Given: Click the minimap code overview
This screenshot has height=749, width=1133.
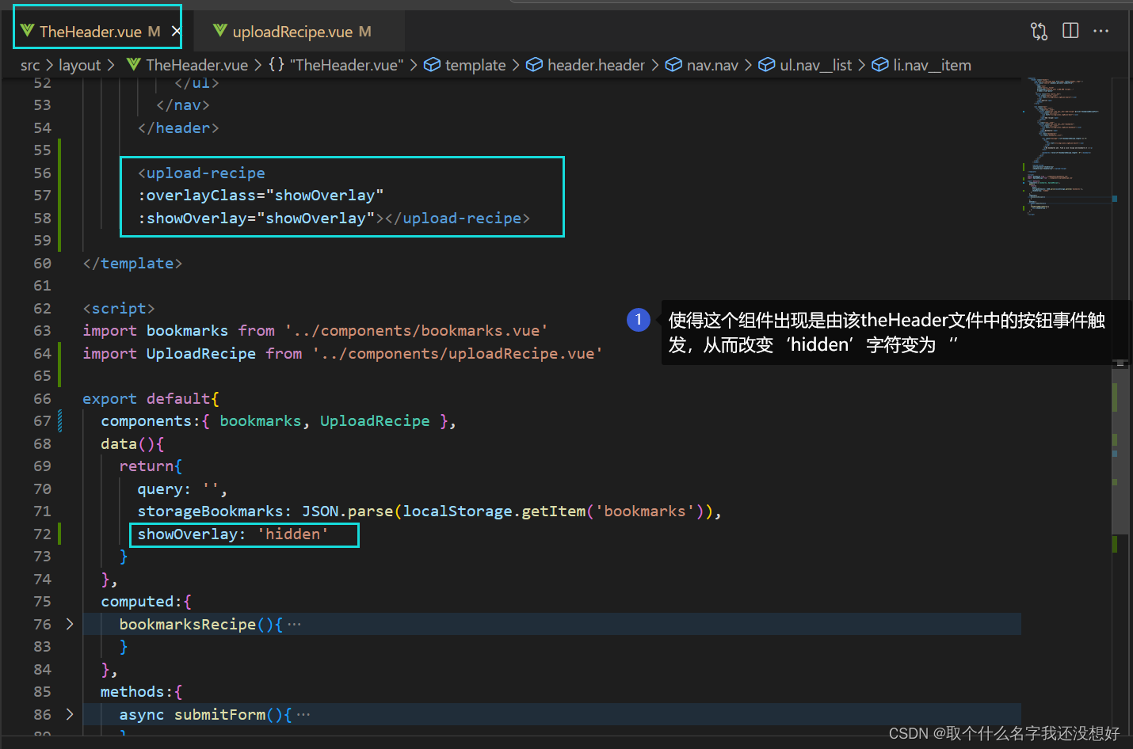Looking at the screenshot, I should coord(1066,146).
